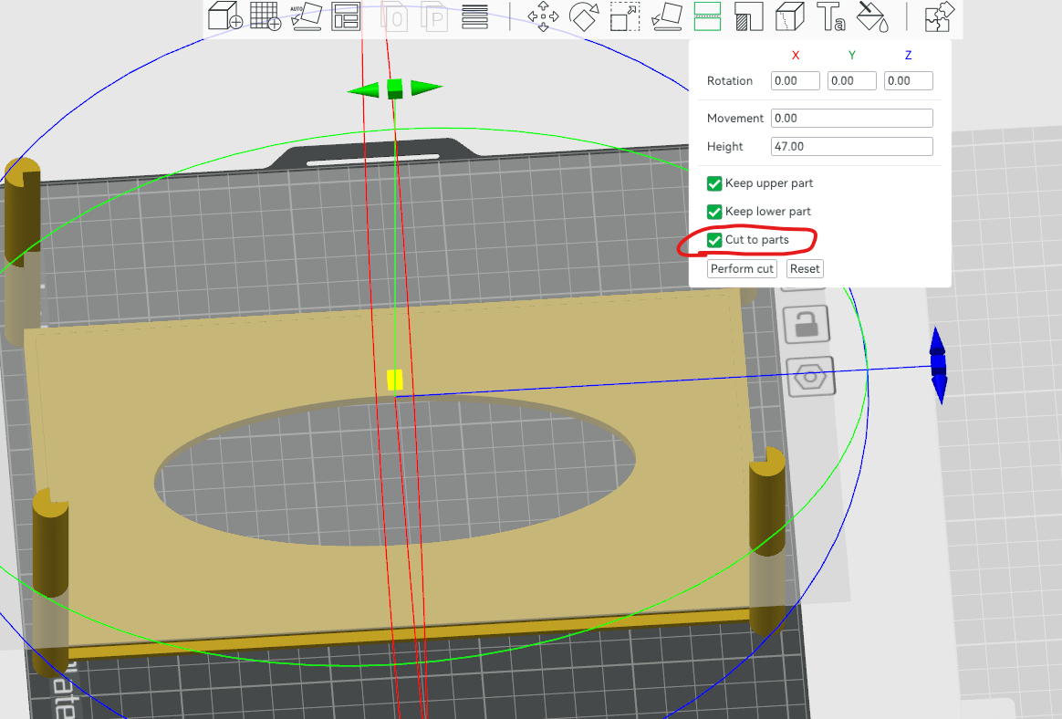The height and width of the screenshot is (719, 1062).
Task: Uncheck the Keep upper part checkbox
Action: point(714,182)
